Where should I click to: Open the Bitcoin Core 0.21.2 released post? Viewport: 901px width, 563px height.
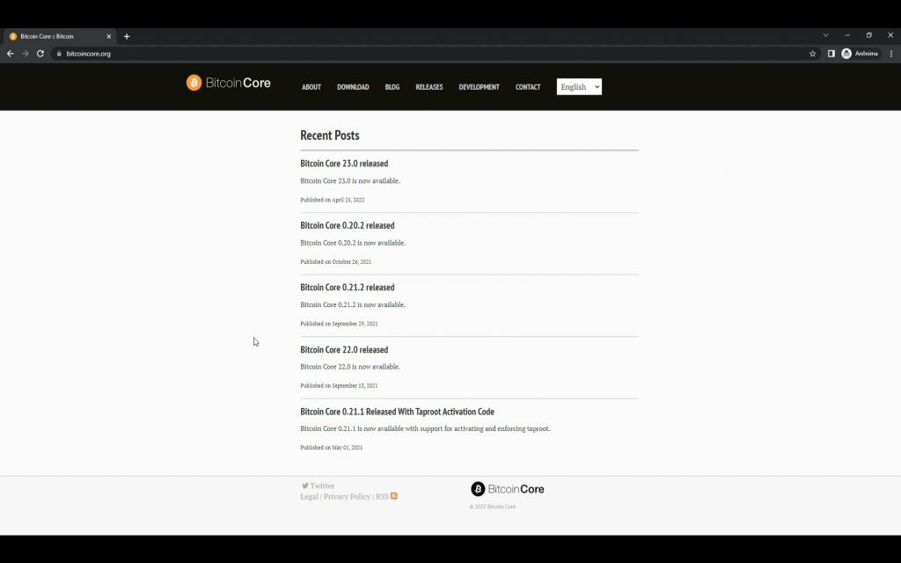(x=347, y=288)
